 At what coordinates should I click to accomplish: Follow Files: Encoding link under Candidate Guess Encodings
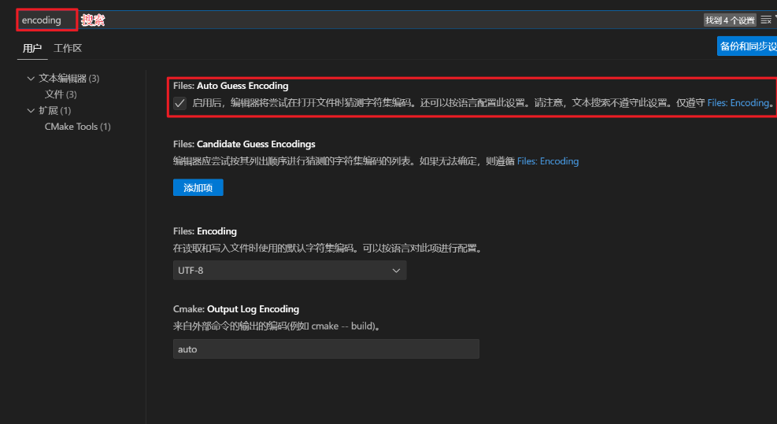[548, 161]
